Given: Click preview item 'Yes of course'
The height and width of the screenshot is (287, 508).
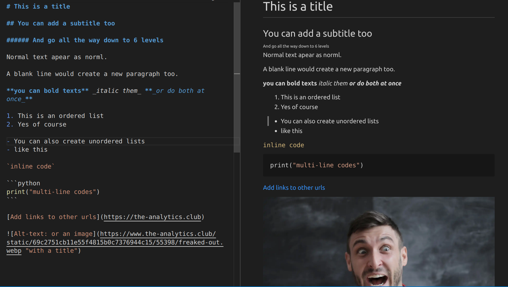Looking at the screenshot, I should pyautogui.click(x=299, y=107).
